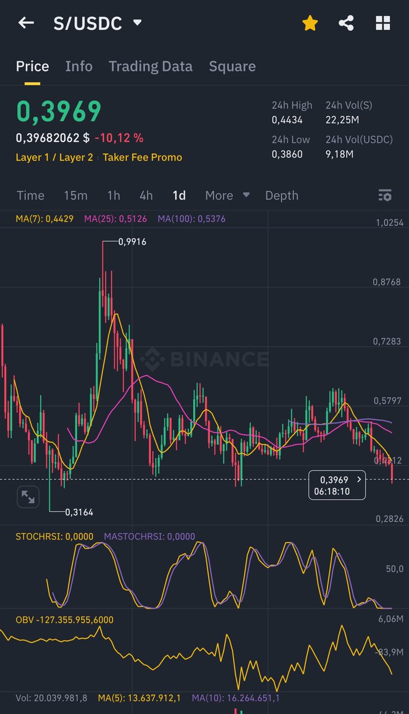Select the S/USDC pair title
The height and width of the screenshot is (714, 409).
point(87,23)
